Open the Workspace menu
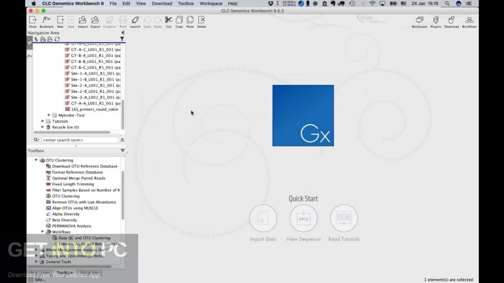The image size is (504, 283). click(211, 3)
